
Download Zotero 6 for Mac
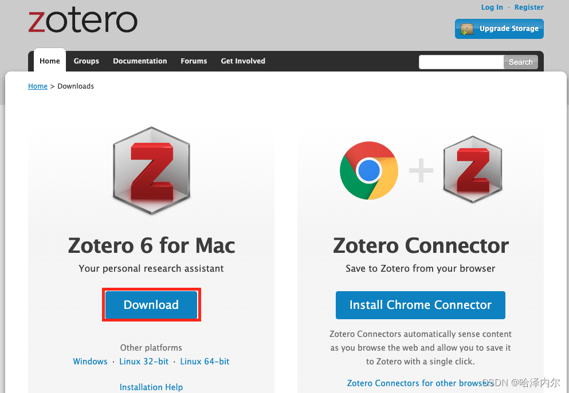coord(151,305)
